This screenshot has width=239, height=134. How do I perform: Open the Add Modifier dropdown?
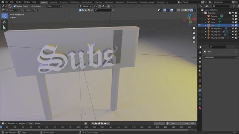221,57
